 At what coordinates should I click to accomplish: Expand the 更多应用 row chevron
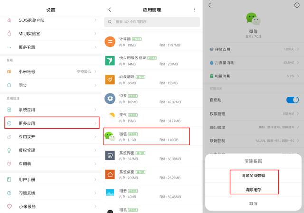click(x=95, y=123)
